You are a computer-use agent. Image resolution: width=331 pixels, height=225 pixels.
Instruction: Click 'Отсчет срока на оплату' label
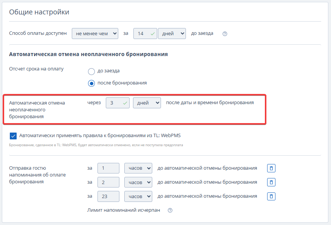[36, 69]
